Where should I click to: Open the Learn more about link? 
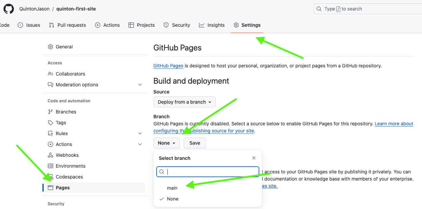tap(394, 124)
